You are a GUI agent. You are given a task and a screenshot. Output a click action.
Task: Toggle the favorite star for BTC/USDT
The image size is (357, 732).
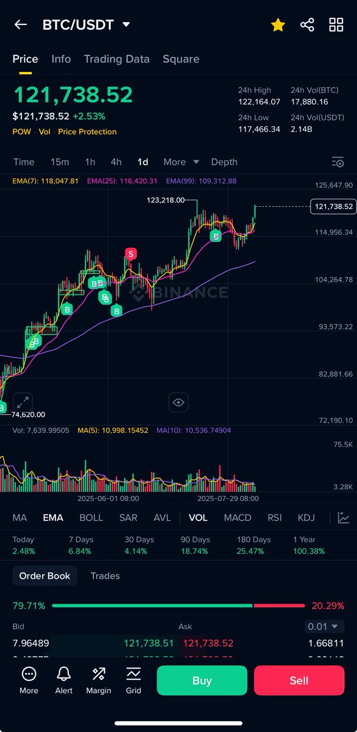(278, 24)
